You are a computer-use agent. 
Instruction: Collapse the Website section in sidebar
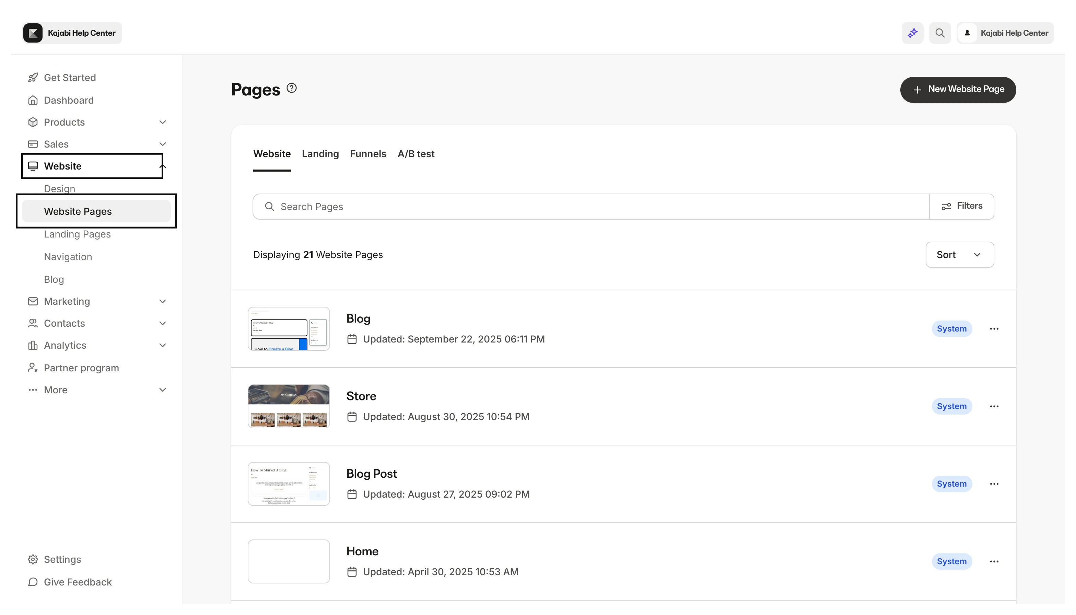click(x=163, y=166)
